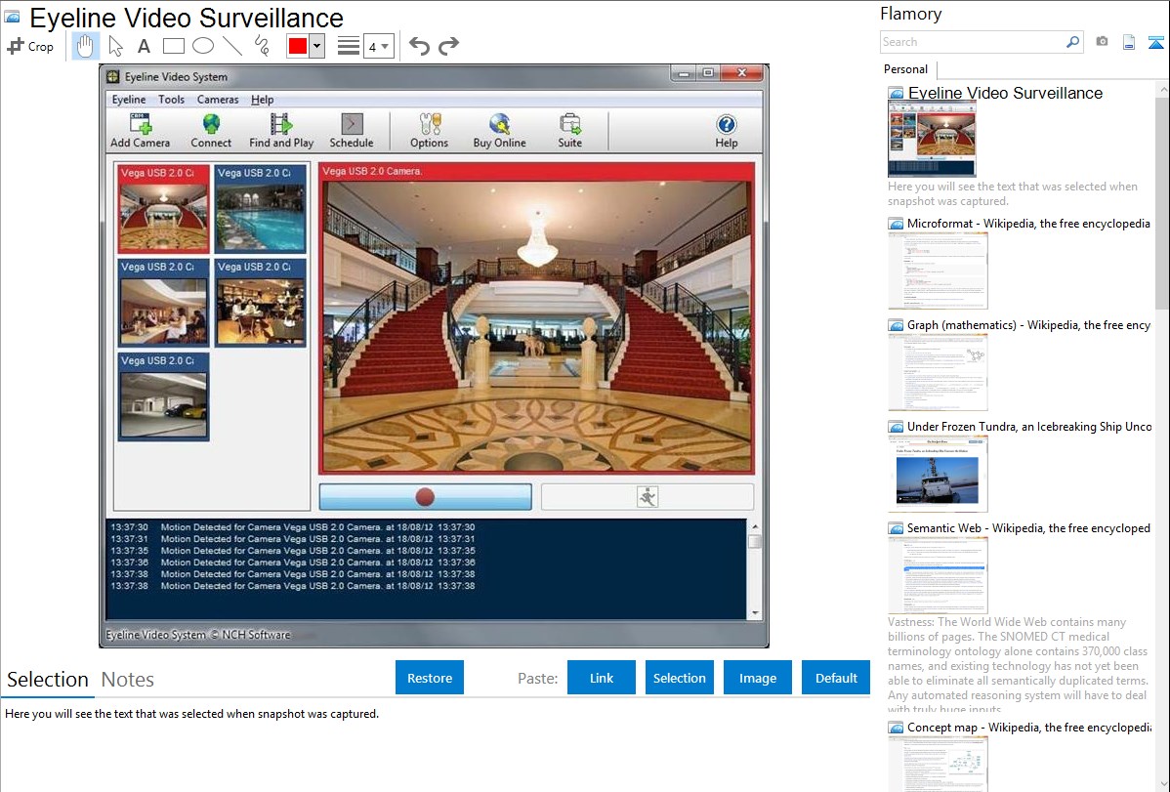Open the Personal tab in Flamory panel
1170x792 pixels.
pyautogui.click(x=905, y=69)
